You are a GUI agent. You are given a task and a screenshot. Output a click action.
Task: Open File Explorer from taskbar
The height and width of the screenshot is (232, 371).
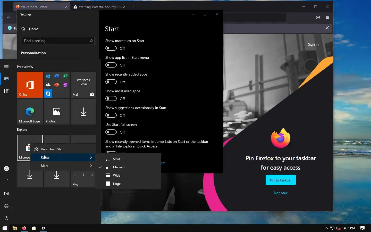15,228
